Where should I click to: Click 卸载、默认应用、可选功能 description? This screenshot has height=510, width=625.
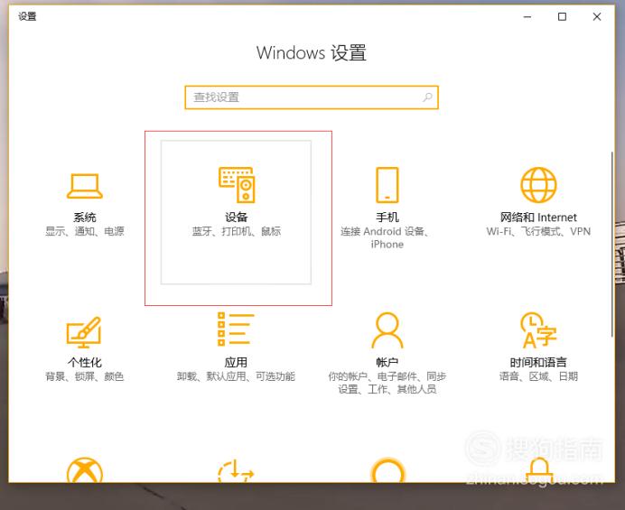pyautogui.click(x=236, y=376)
